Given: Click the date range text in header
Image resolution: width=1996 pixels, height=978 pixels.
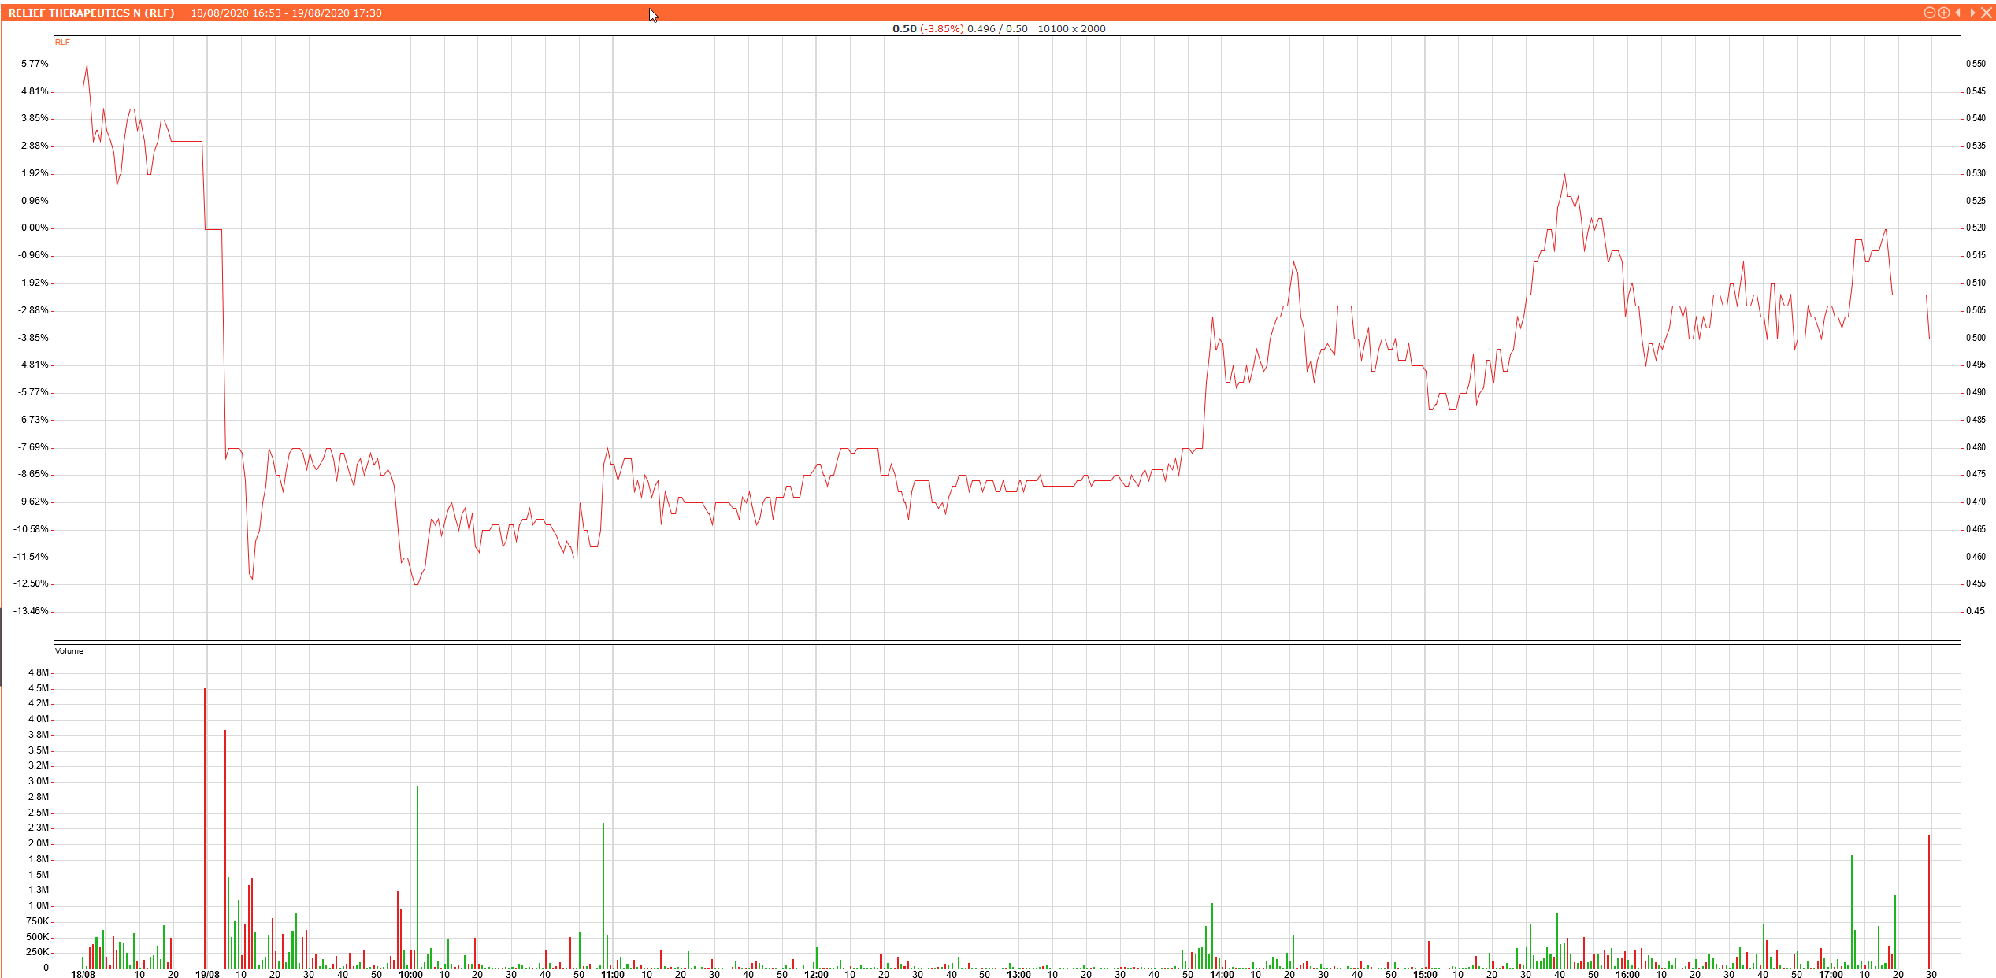Looking at the screenshot, I should click(286, 13).
